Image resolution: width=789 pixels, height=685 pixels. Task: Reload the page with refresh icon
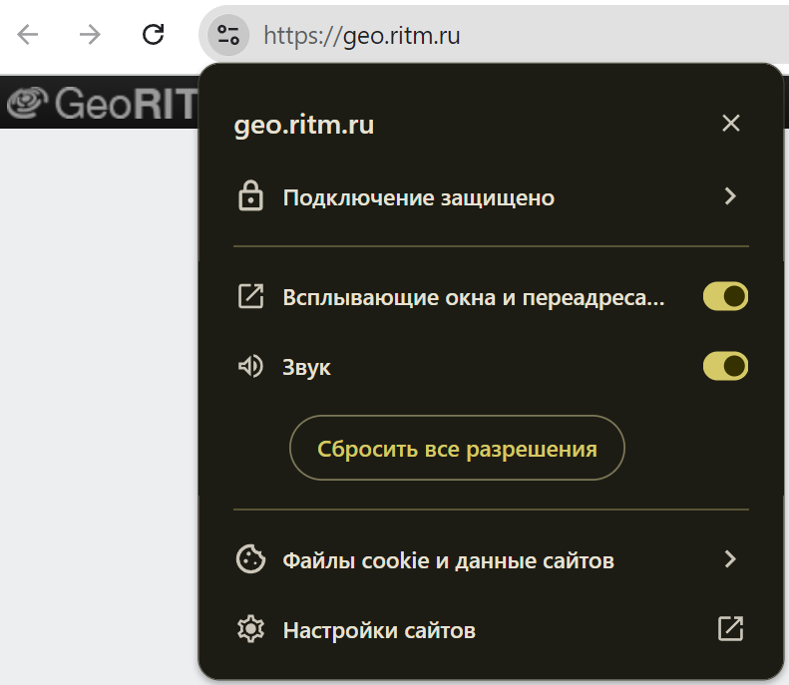click(x=153, y=35)
